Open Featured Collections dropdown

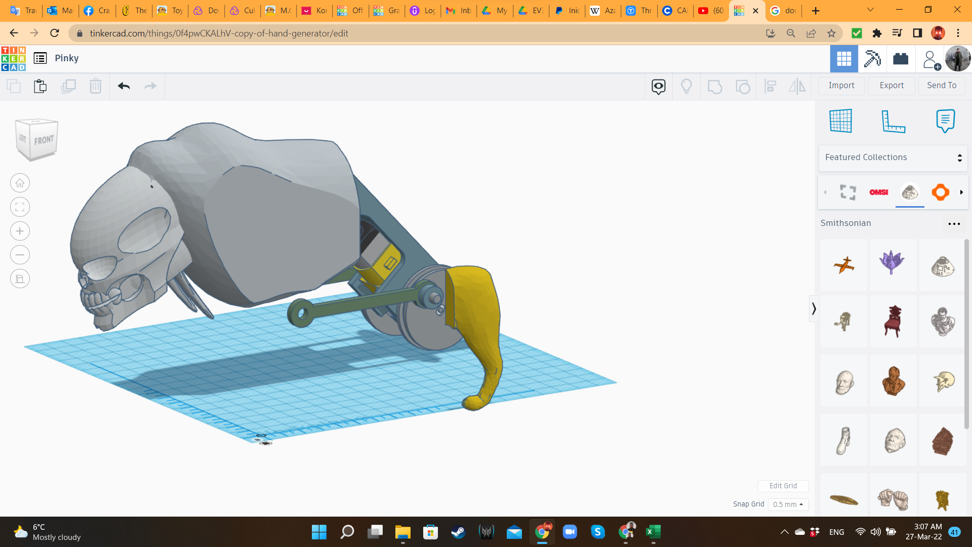point(893,158)
